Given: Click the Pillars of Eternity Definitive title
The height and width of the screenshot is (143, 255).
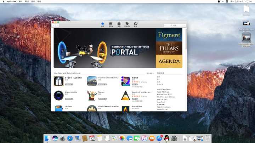Looking at the screenshot, I should 108,106.
